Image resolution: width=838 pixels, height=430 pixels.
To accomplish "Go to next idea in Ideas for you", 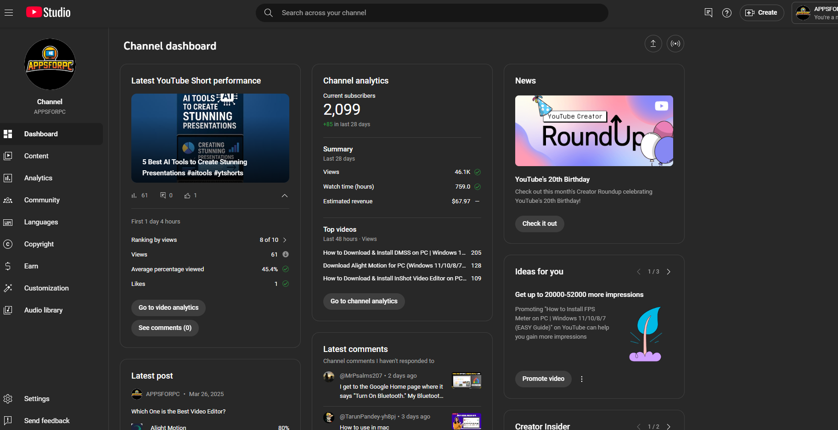I will click(669, 272).
